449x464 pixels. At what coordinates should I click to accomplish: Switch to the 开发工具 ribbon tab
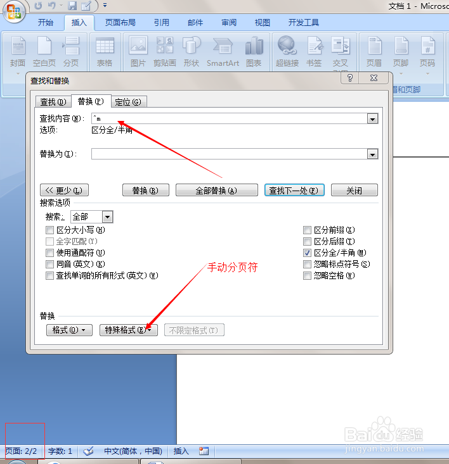coord(304,23)
